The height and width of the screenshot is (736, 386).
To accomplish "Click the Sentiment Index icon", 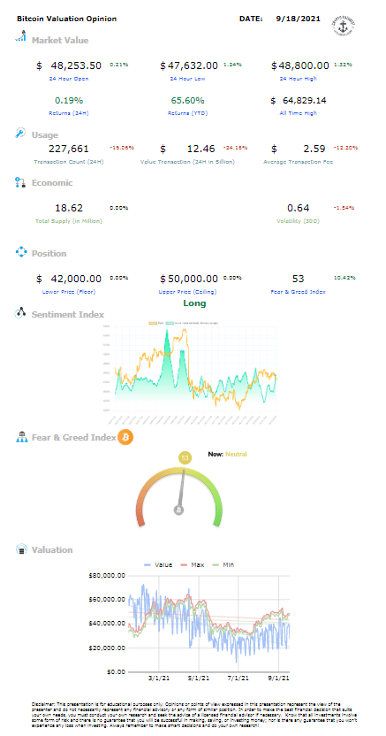I will click(20, 313).
